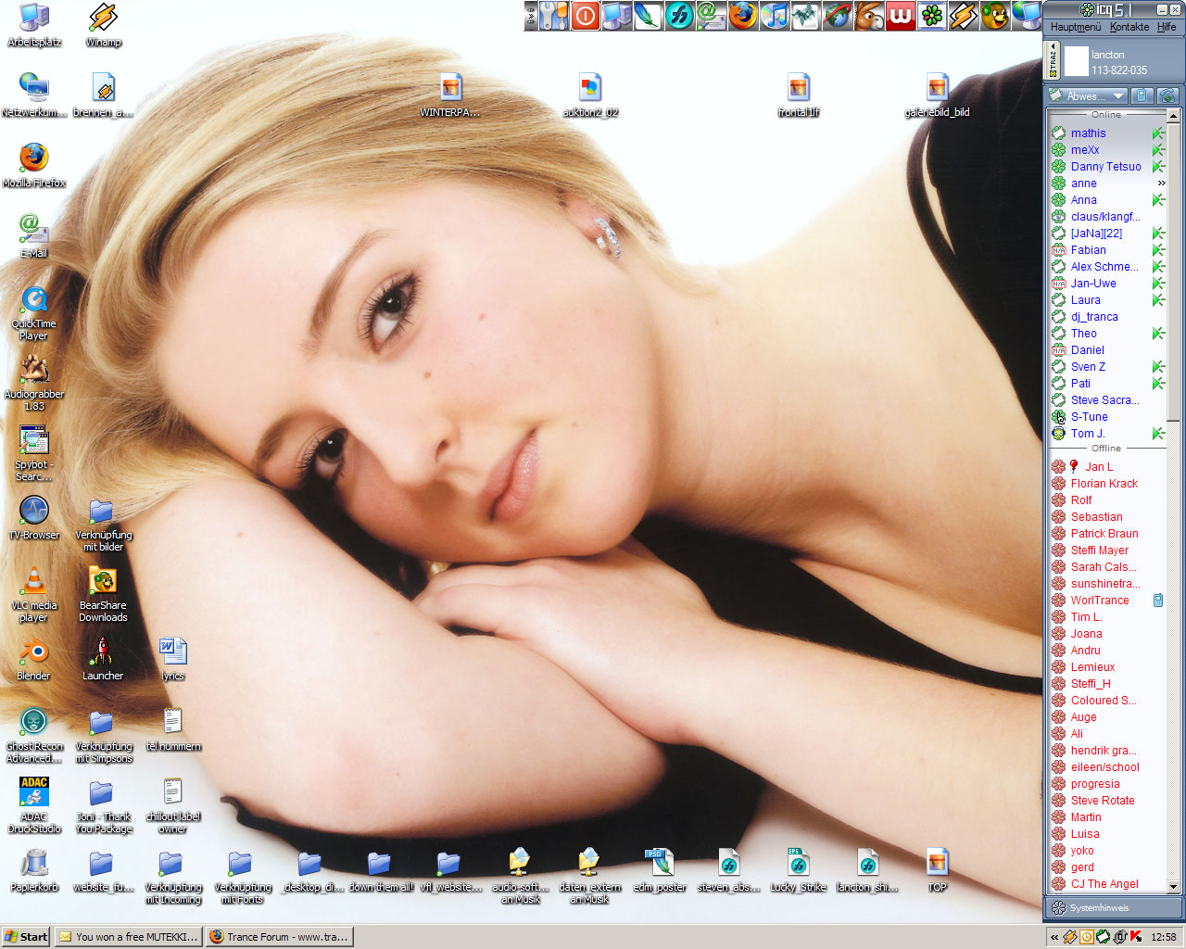Expand the Abwes... status dropdown

coord(1087,95)
